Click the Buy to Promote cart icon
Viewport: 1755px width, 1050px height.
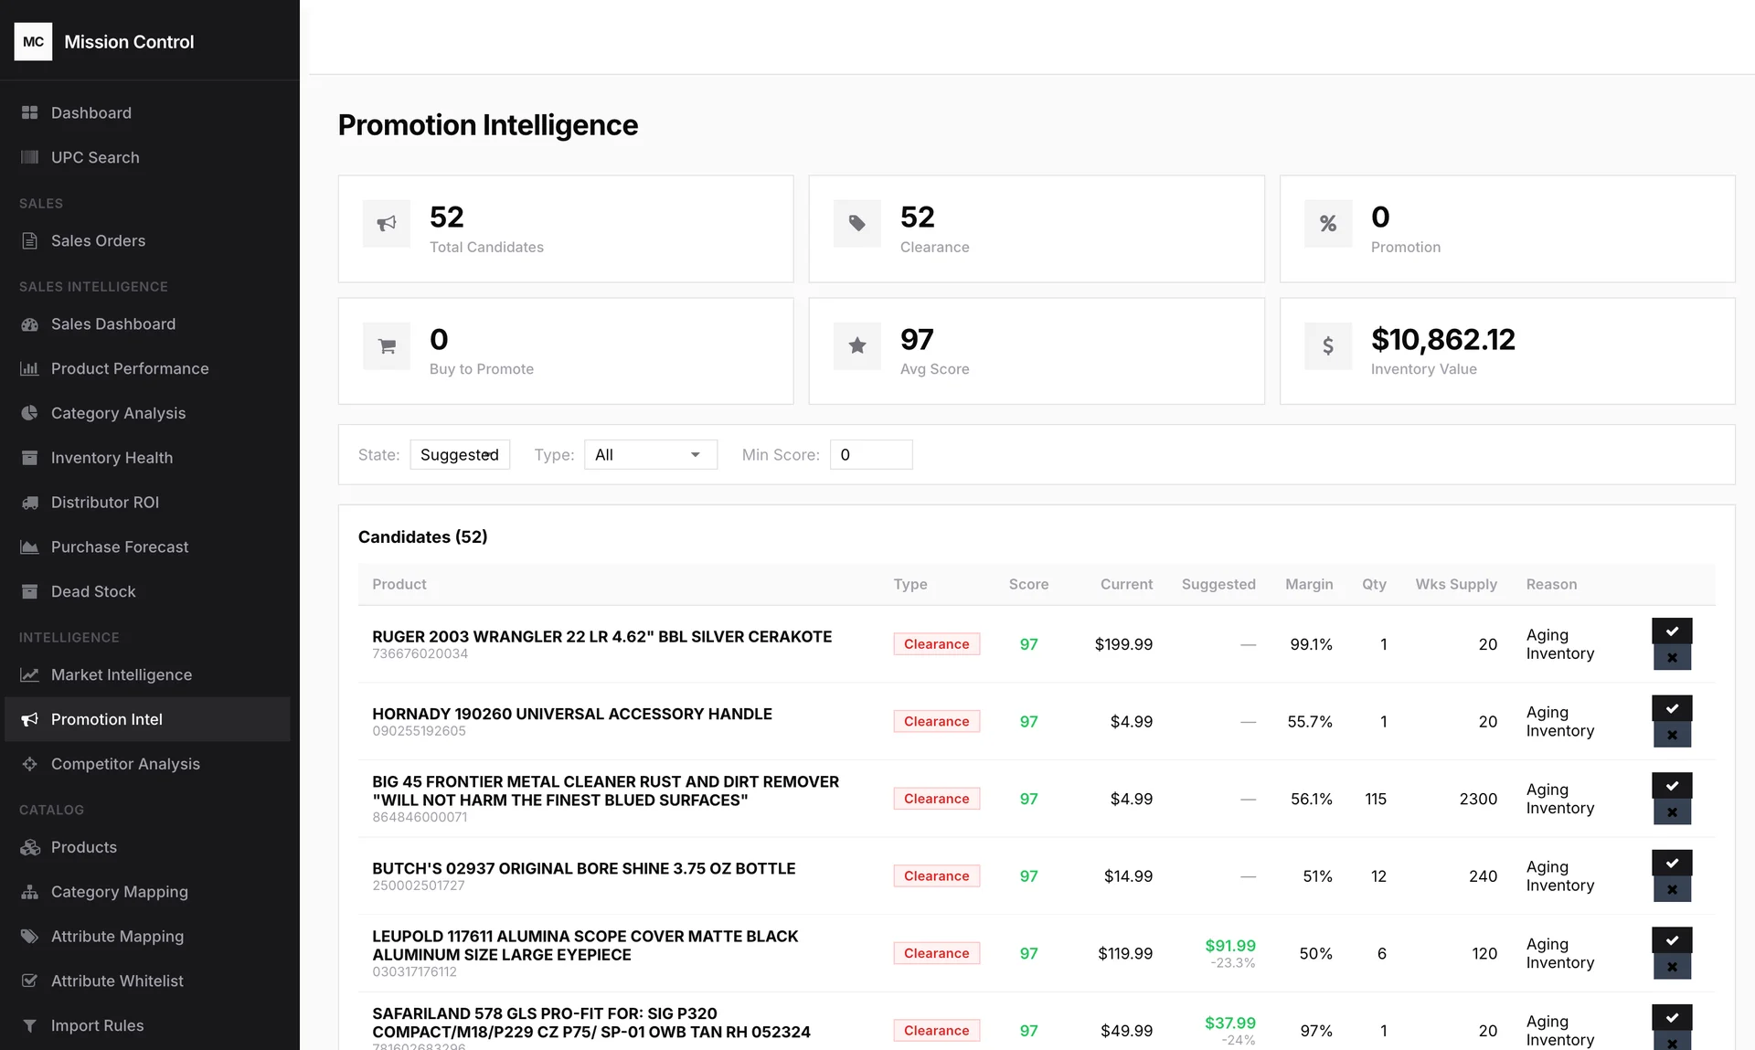click(x=387, y=345)
